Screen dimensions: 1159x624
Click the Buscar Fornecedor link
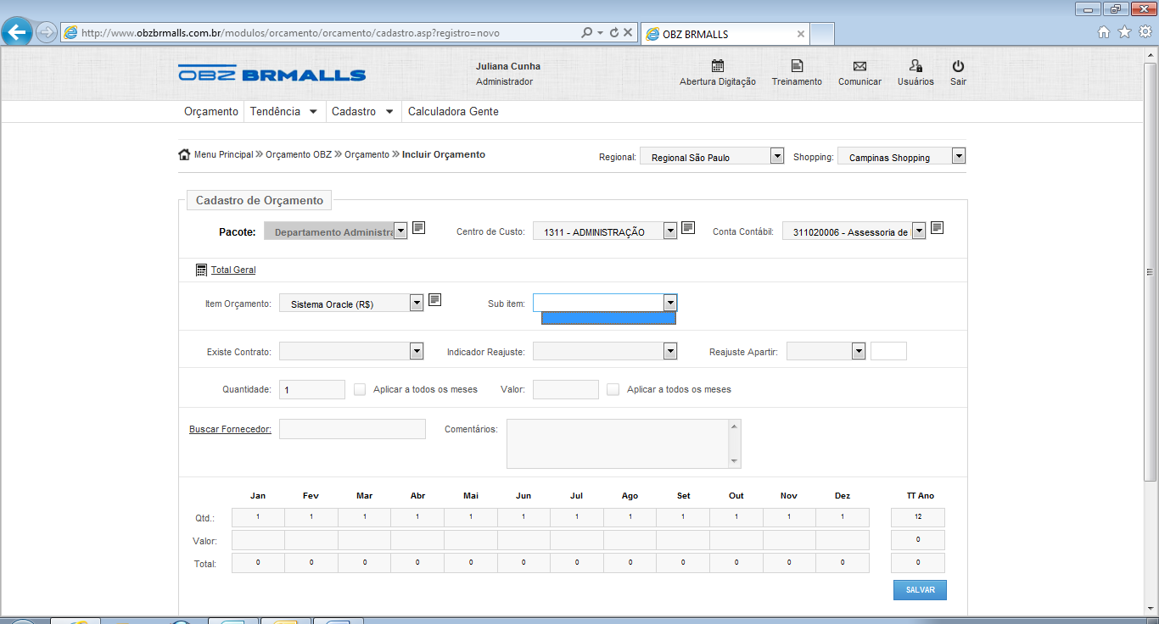click(230, 429)
